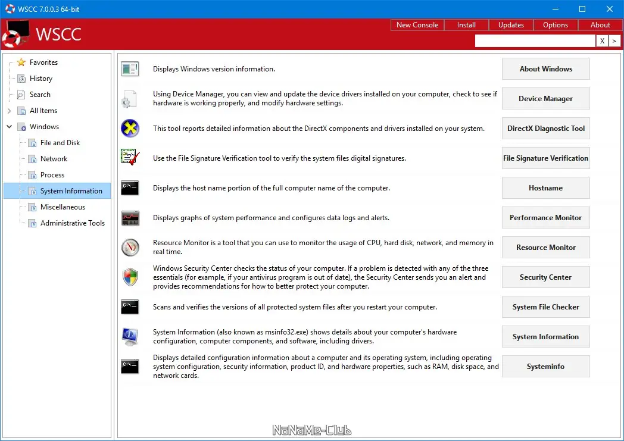Open the Updates menu
This screenshot has height=441, width=624.
(x=511, y=24)
